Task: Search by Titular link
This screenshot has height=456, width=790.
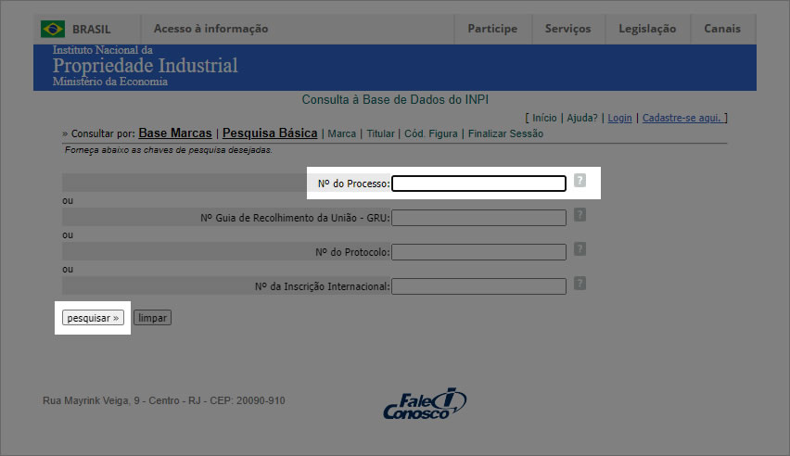Action: [380, 133]
